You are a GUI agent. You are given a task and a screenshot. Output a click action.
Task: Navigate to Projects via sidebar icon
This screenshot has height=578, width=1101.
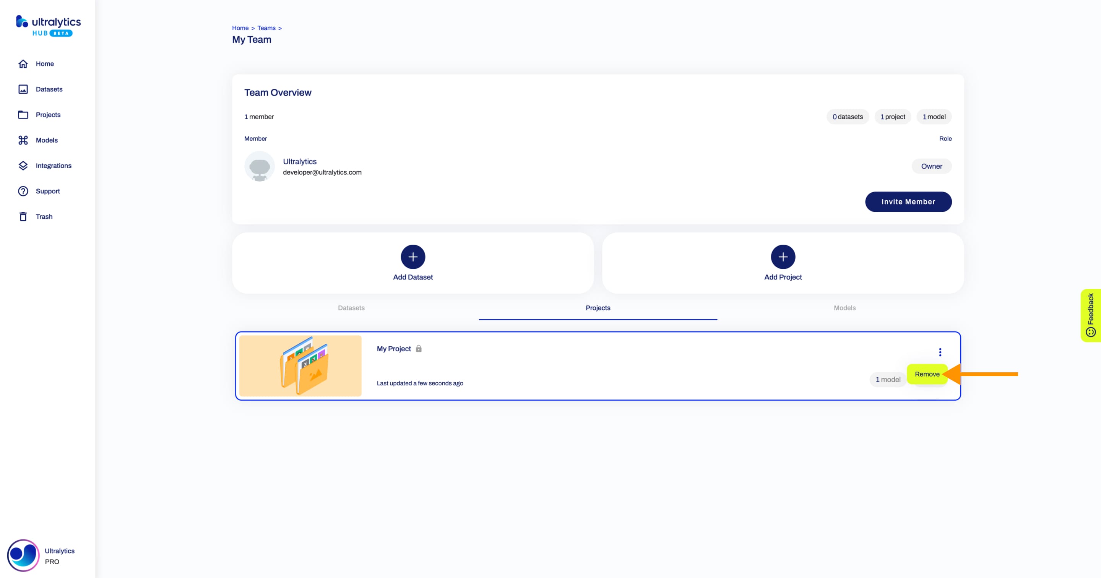point(23,114)
